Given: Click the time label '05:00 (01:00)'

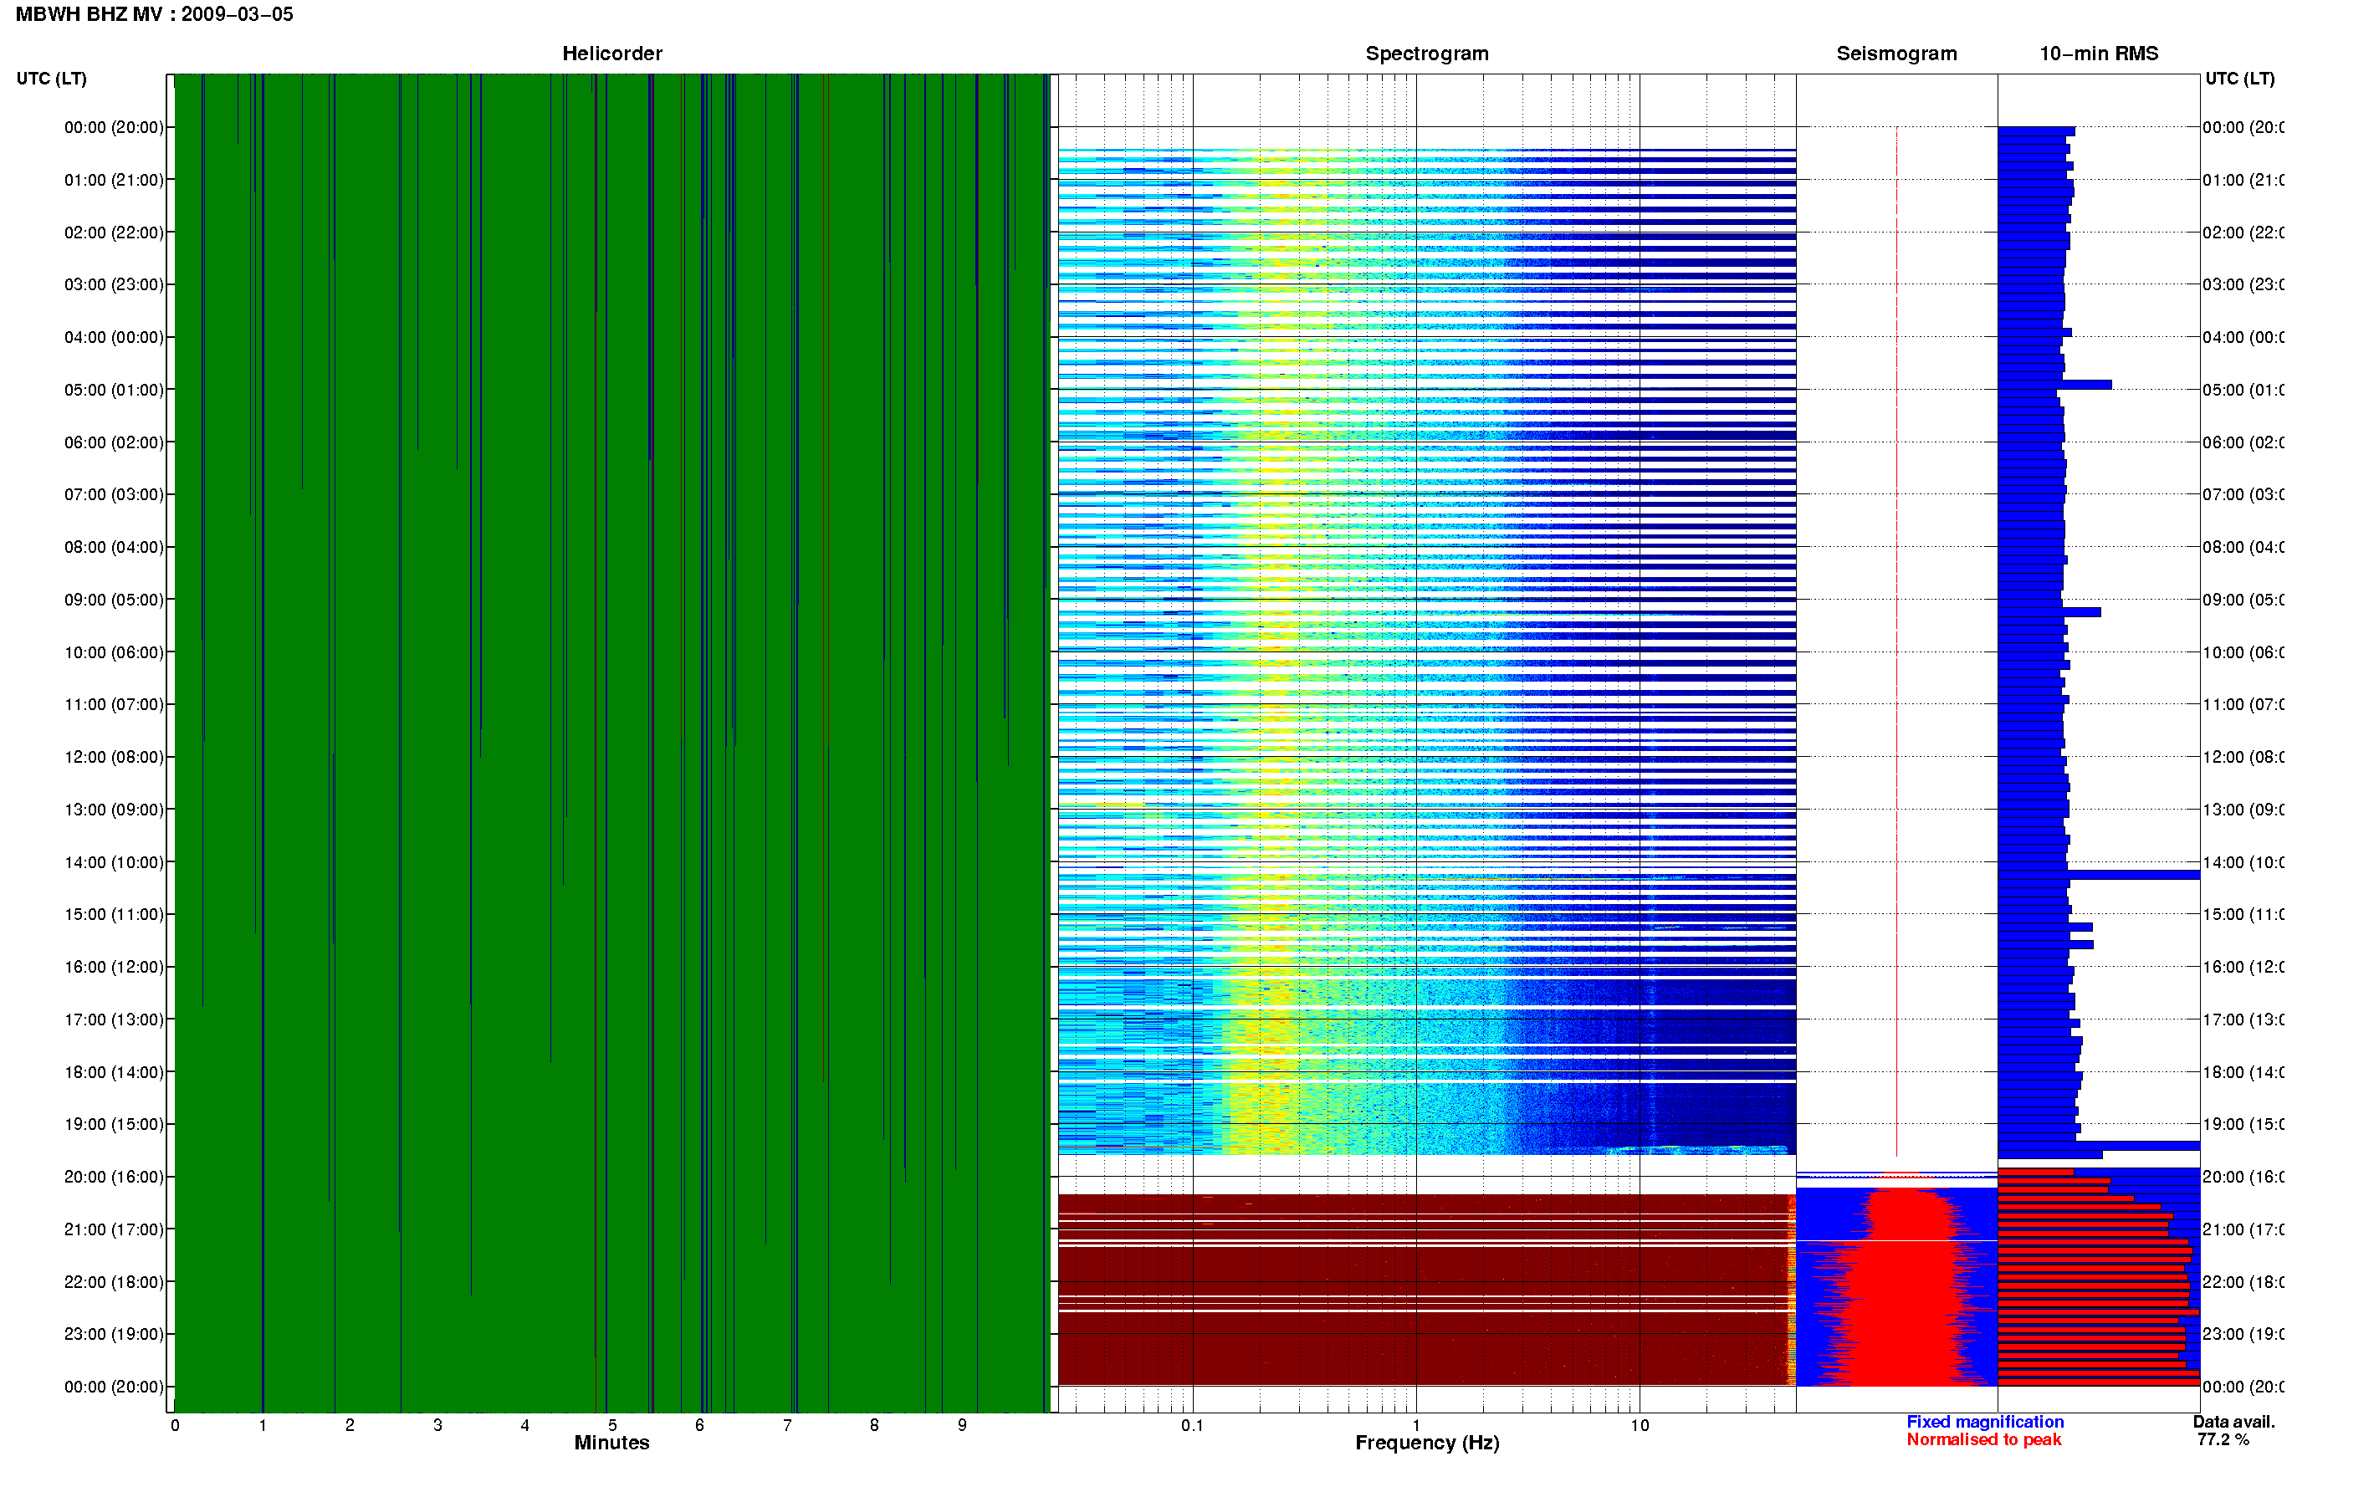Looking at the screenshot, I should [x=114, y=390].
